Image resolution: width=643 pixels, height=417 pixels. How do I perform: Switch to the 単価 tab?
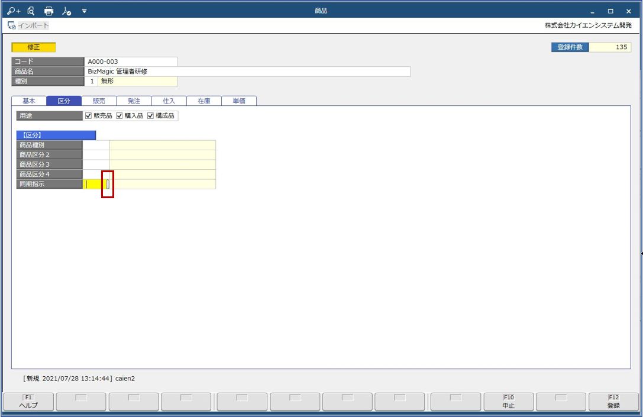pyautogui.click(x=239, y=101)
